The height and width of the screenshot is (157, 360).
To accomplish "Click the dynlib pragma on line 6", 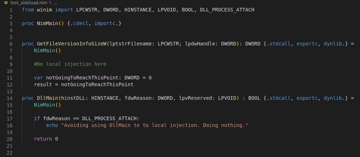I will [x=333, y=44].
